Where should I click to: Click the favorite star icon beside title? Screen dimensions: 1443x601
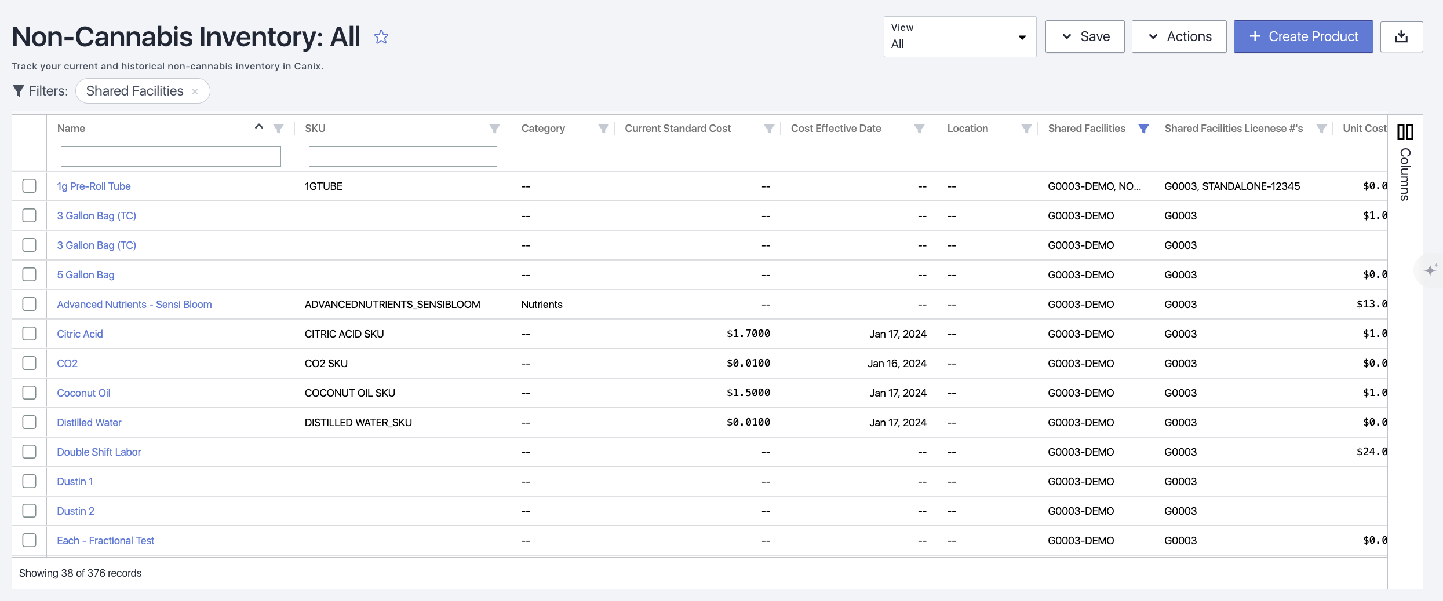tap(381, 37)
